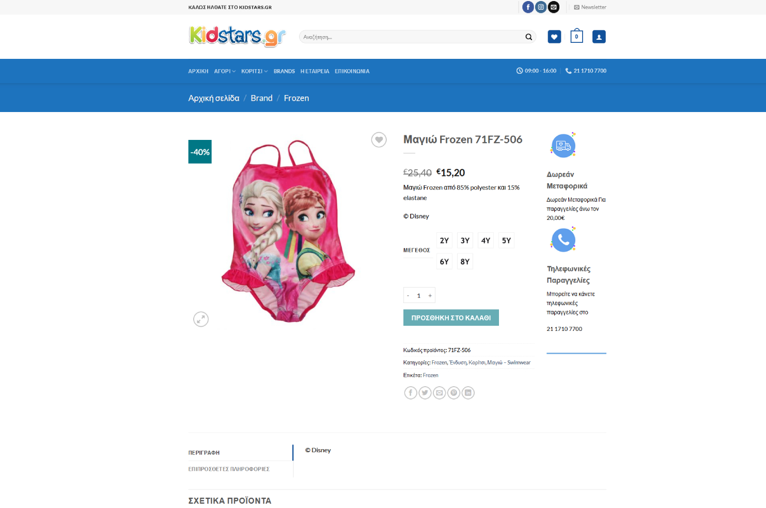Choose the 5Y size option
The height and width of the screenshot is (508, 766).
[x=506, y=241]
